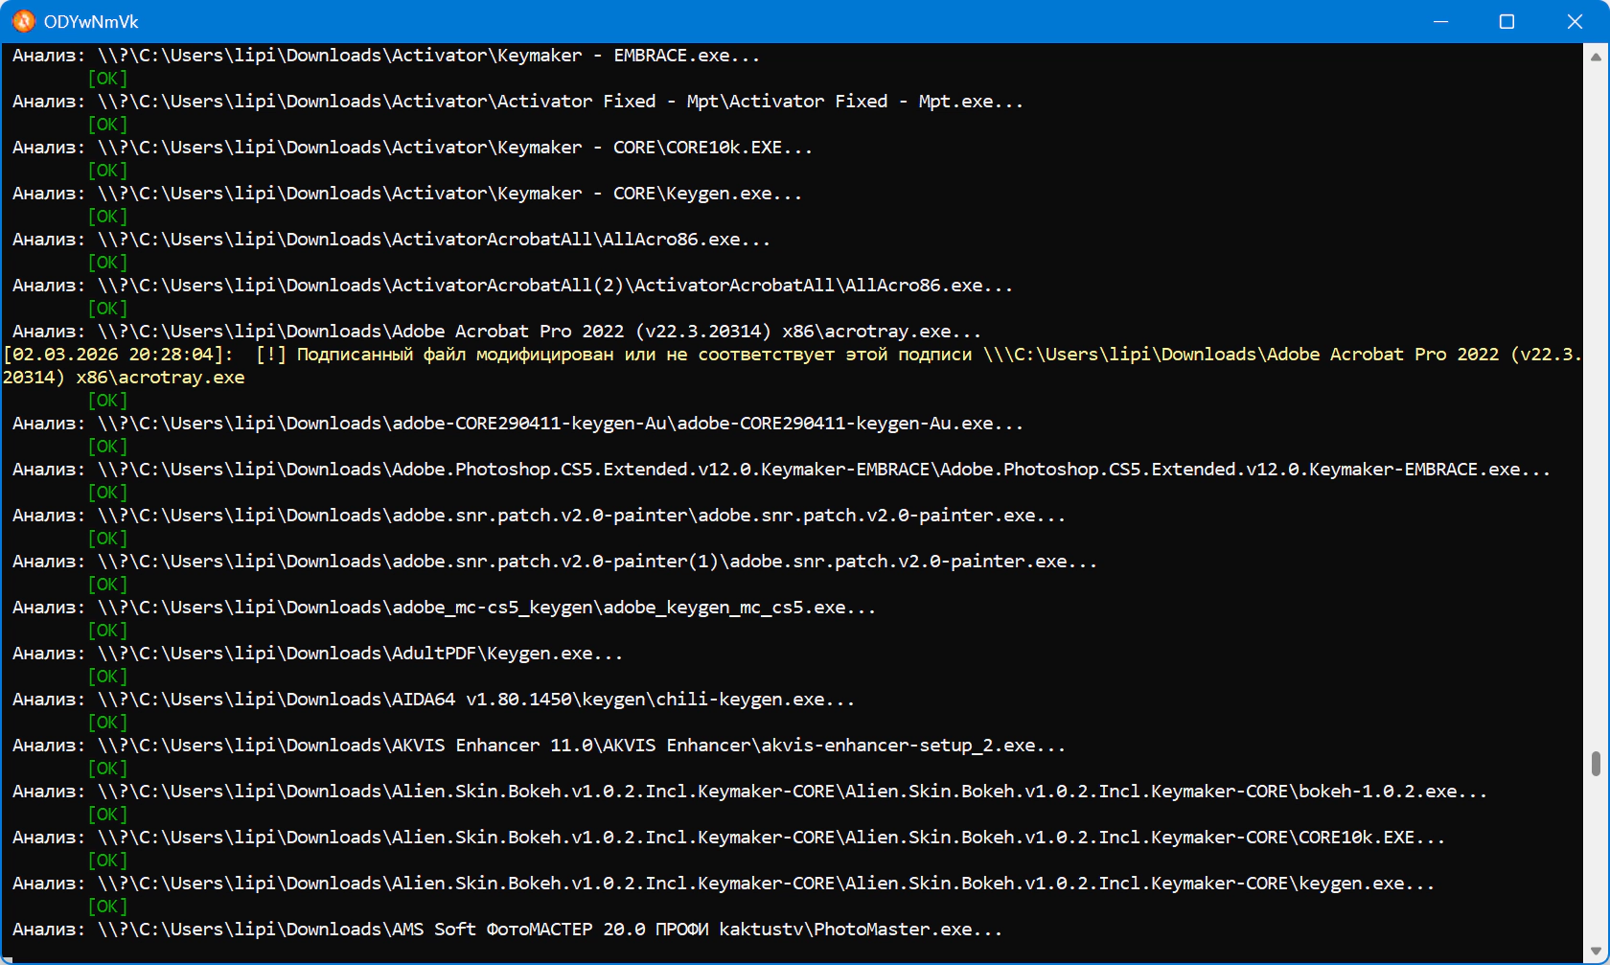Select the Adobe.Photoshop.CS5.Extended Keymaker-EMBRACE.exe line
This screenshot has width=1610, height=965.
[781, 470]
